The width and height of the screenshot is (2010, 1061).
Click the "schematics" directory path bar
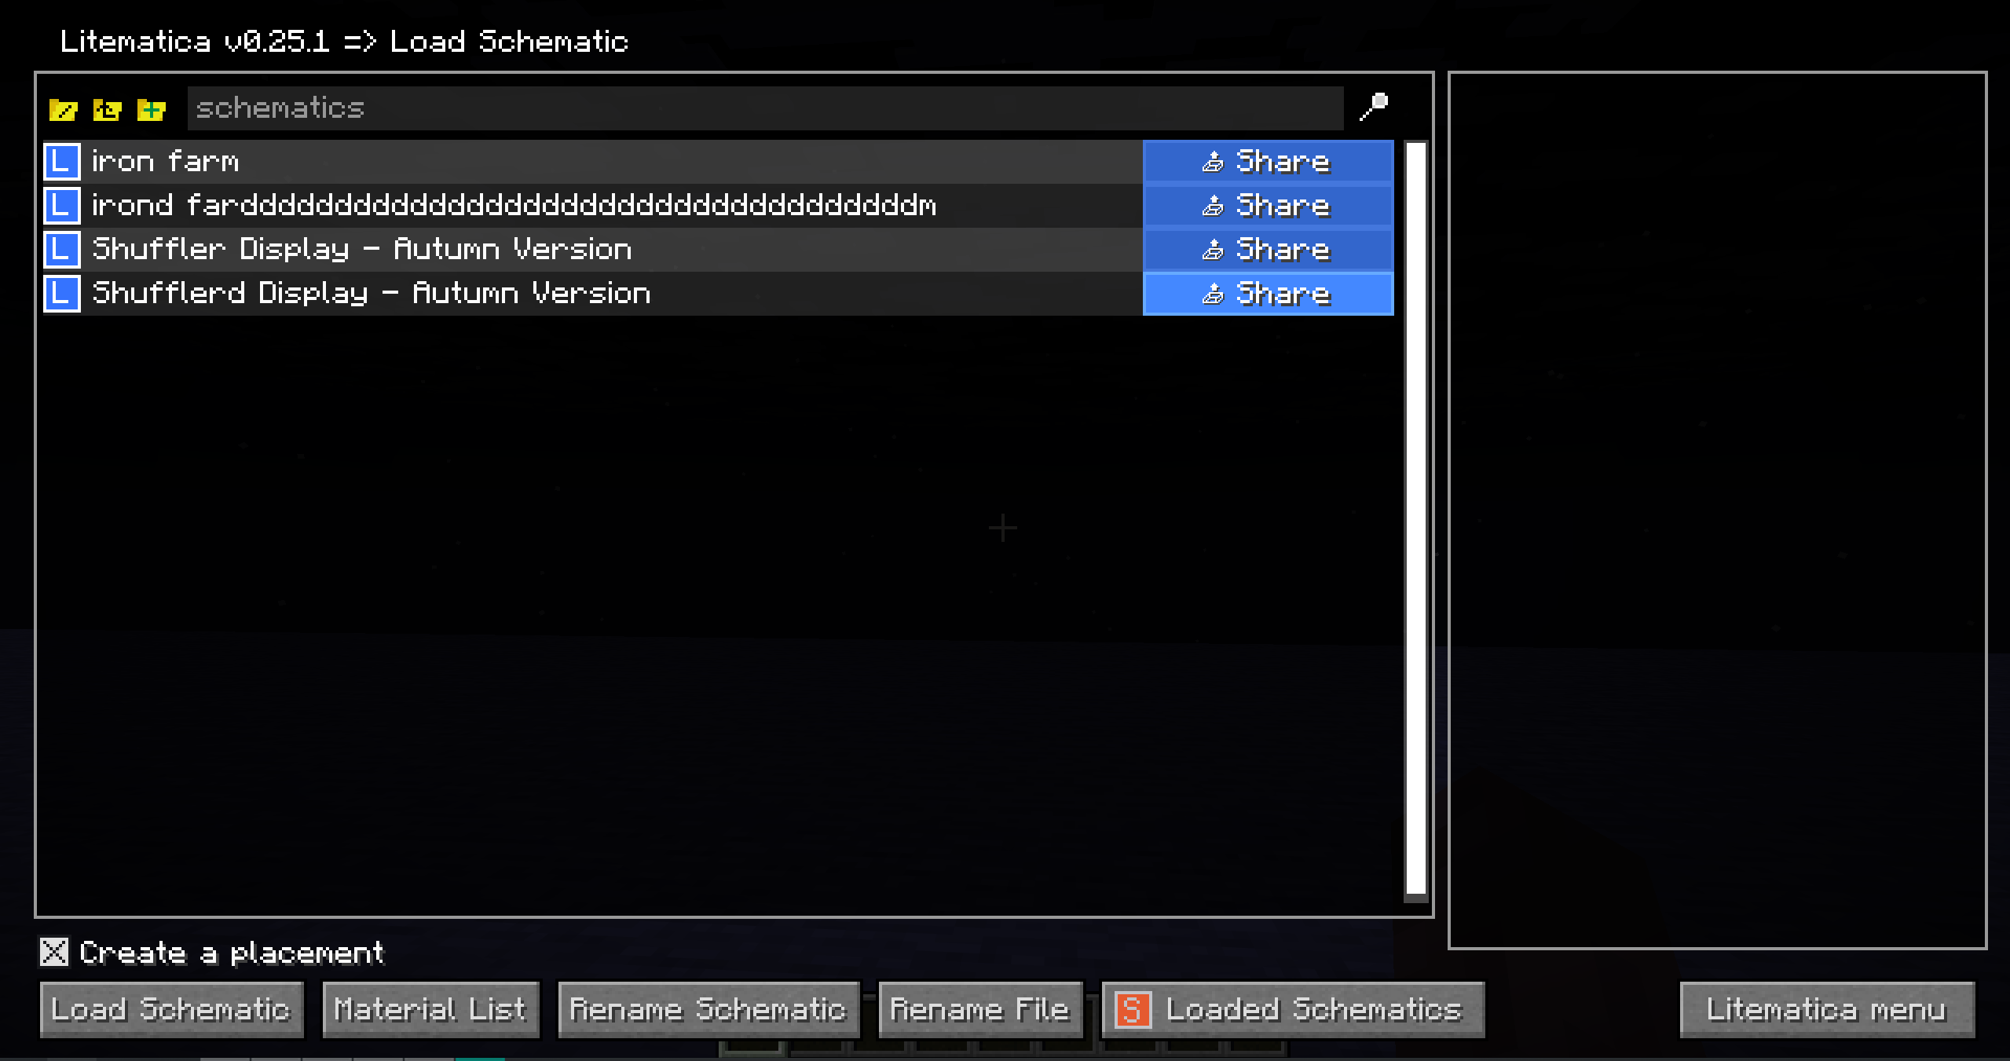(765, 108)
